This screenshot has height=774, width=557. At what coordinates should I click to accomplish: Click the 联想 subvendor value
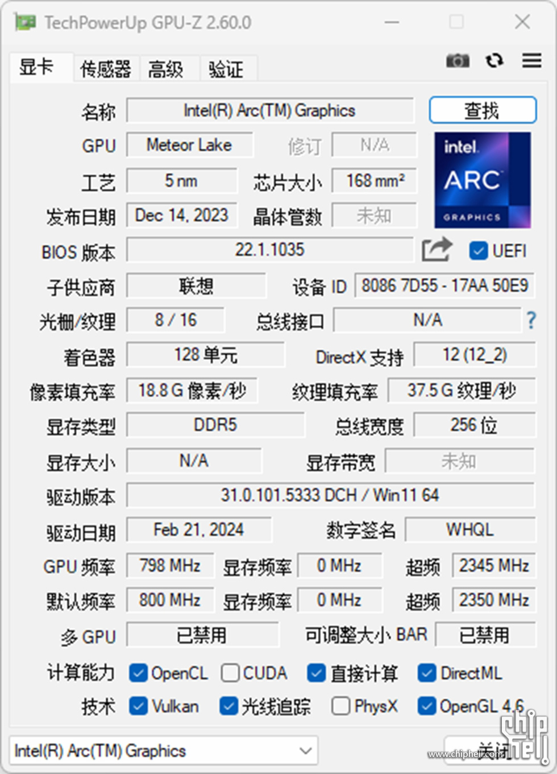[x=196, y=285]
